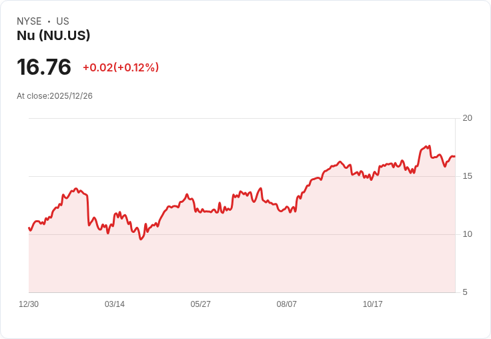
Task: Click the rightmost end of the price line
Action: (455, 156)
